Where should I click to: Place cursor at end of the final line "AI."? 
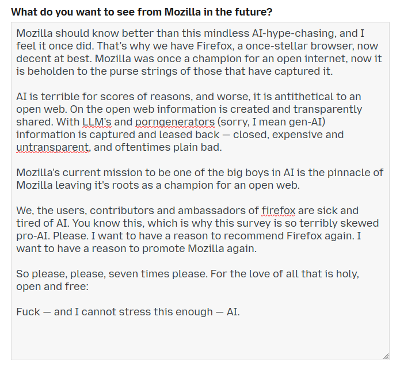tap(240, 312)
